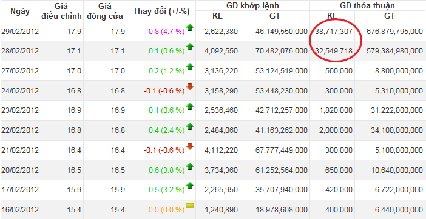Click the green up arrow in the 23/02/2012 row

pos(189,107)
